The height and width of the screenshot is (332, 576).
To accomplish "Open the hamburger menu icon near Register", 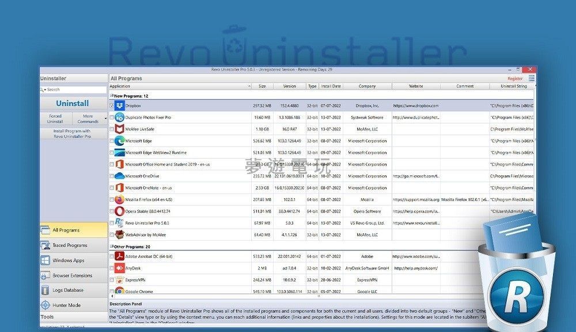I will (531, 78).
